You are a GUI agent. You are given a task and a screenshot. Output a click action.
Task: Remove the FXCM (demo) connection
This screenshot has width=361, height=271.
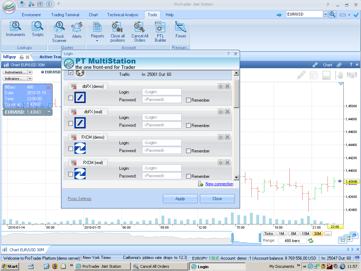227,137
